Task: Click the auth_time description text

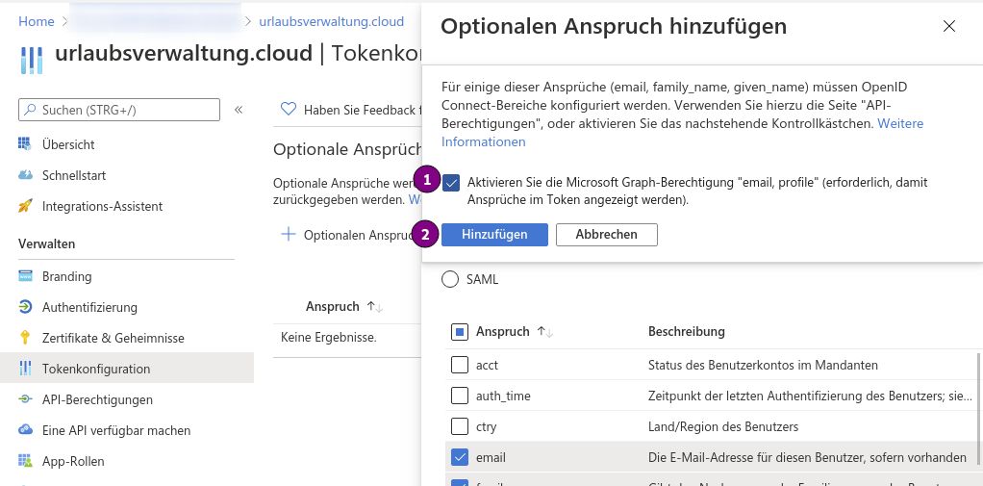Action: pos(811,396)
